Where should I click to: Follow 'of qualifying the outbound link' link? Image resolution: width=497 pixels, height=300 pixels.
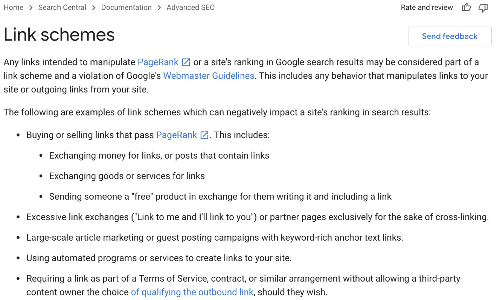(192, 292)
